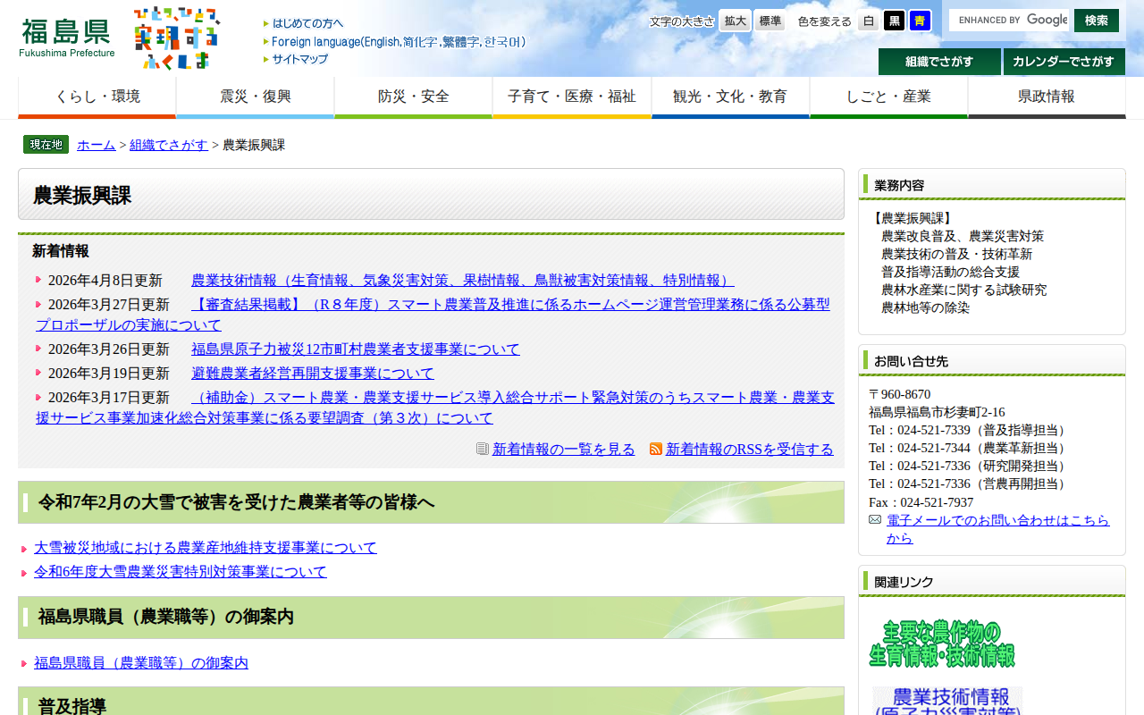The width and height of the screenshot is (1144, 715).
Task: Open the 震災・復興 menu tab
Action: click(x=255, y=97)
